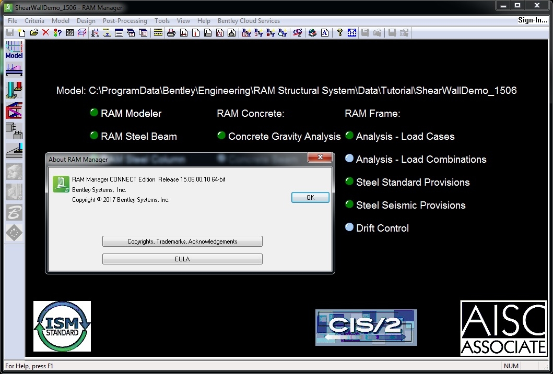Open the Post-Processing menu
Image resolution: width=553 pixels, height=374 pixels.
[125, 21]
